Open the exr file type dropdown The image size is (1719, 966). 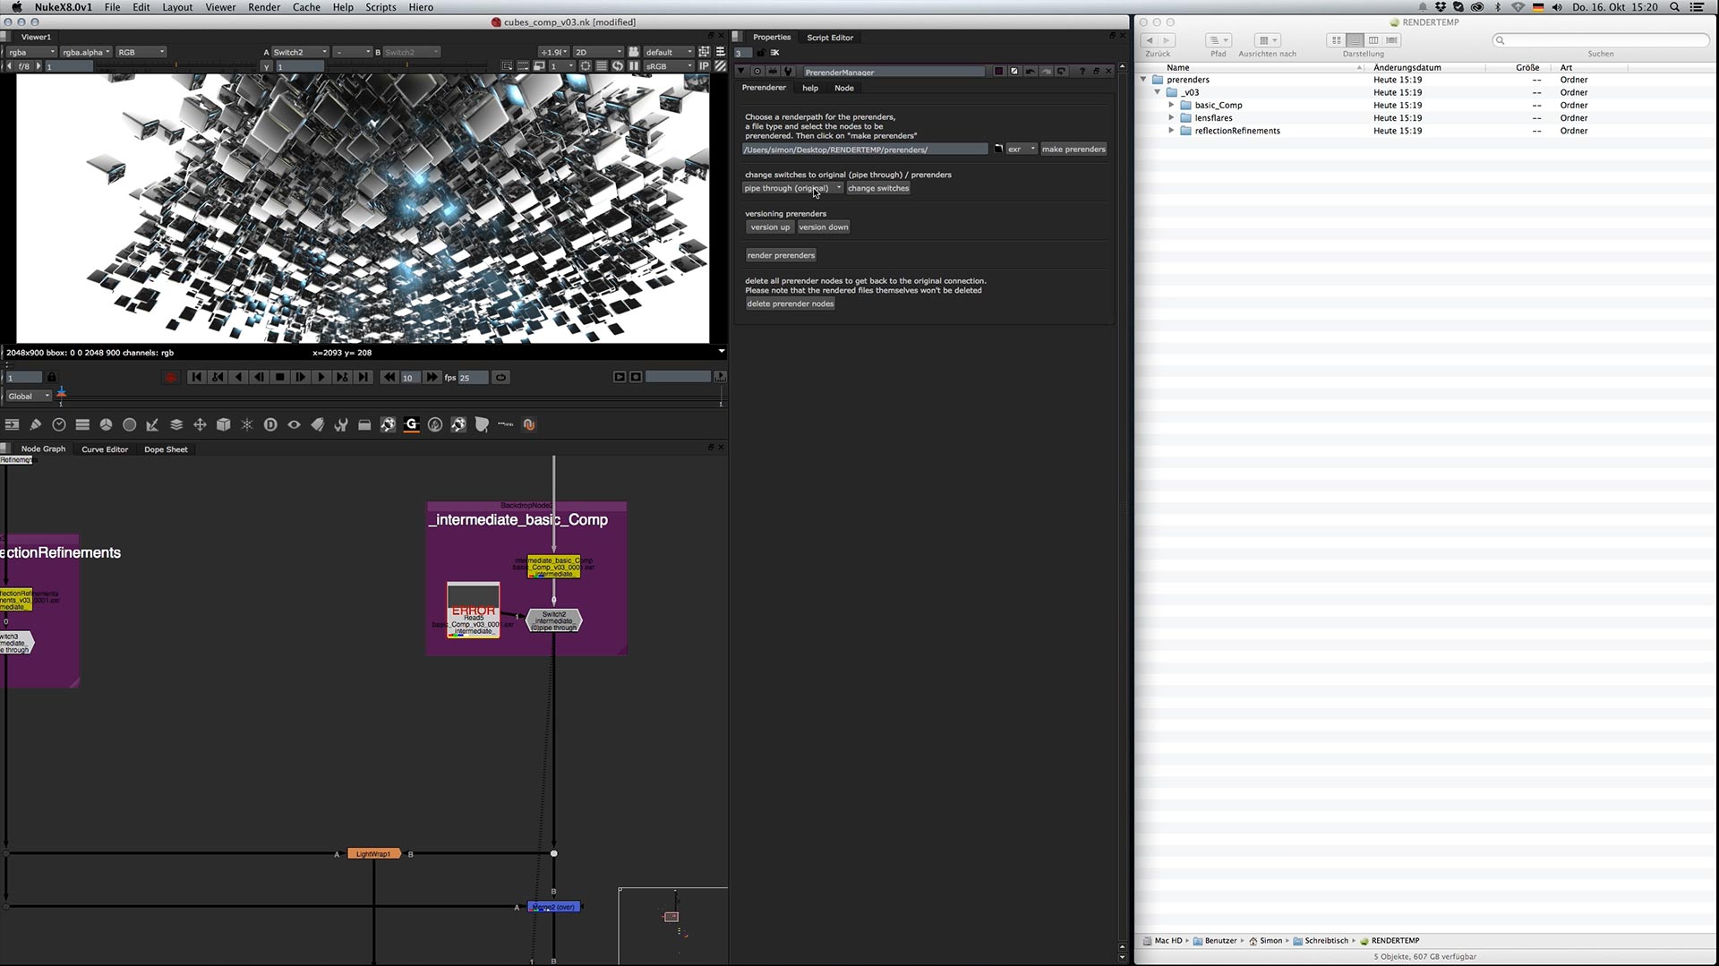pos(1021,150)
